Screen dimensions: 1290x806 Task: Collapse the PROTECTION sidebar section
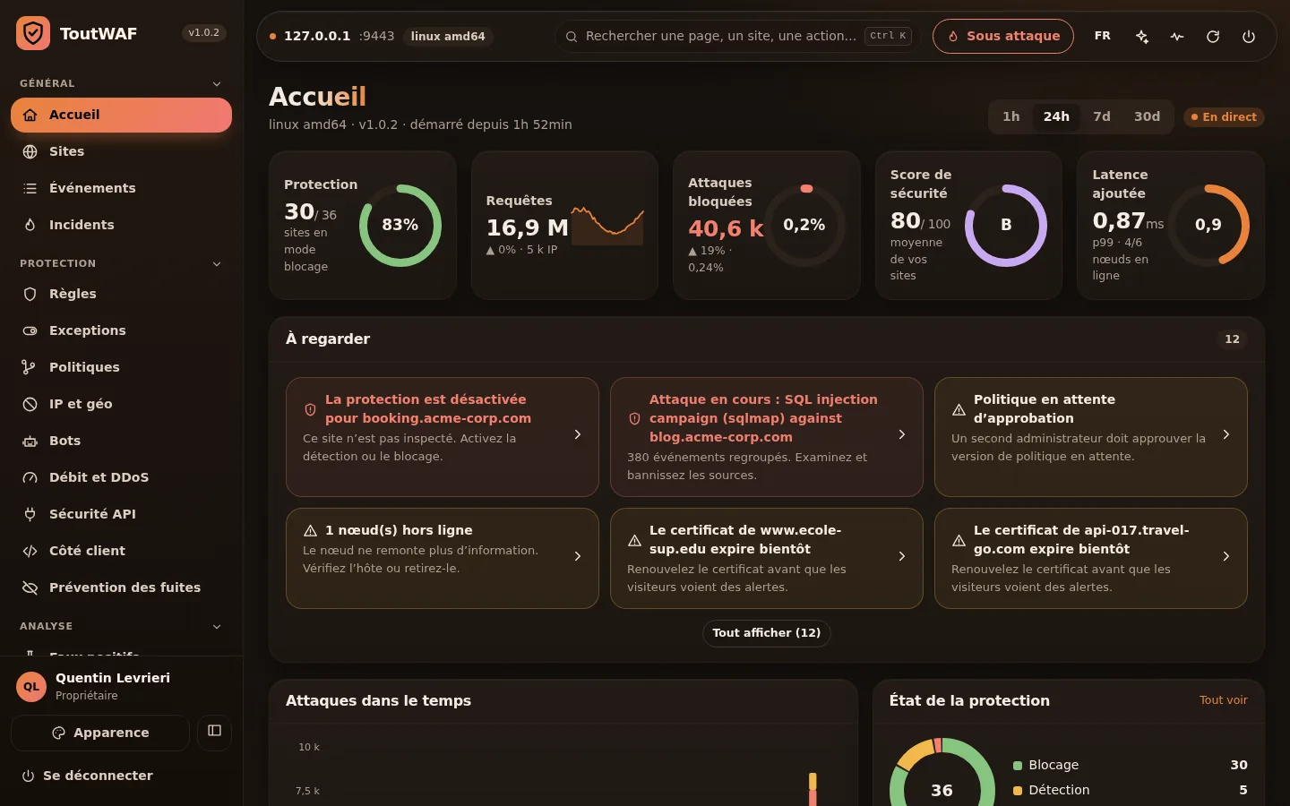[217, 263]
